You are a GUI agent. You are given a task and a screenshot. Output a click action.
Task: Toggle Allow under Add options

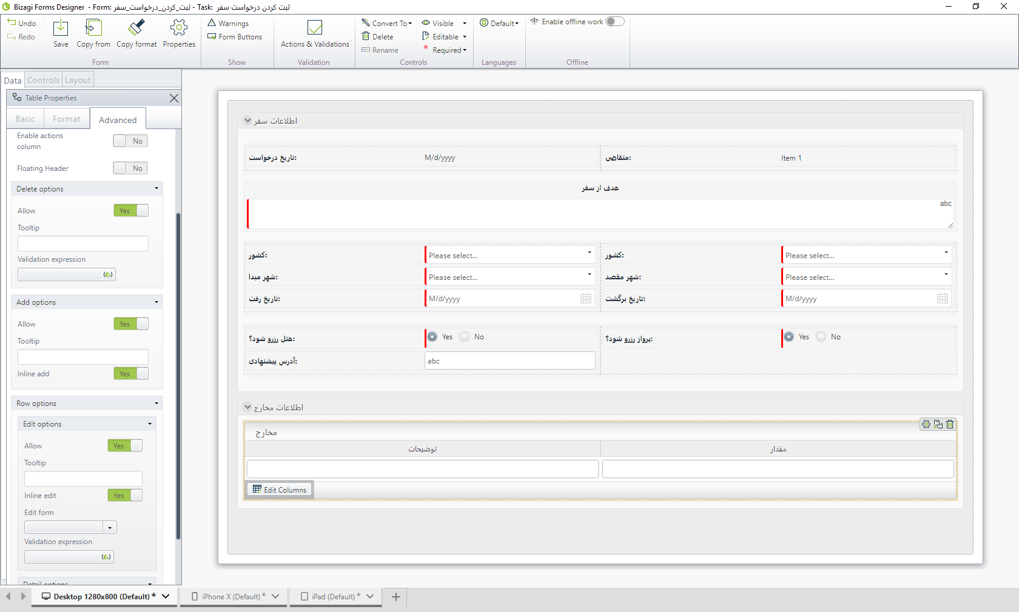click(131, 324)
